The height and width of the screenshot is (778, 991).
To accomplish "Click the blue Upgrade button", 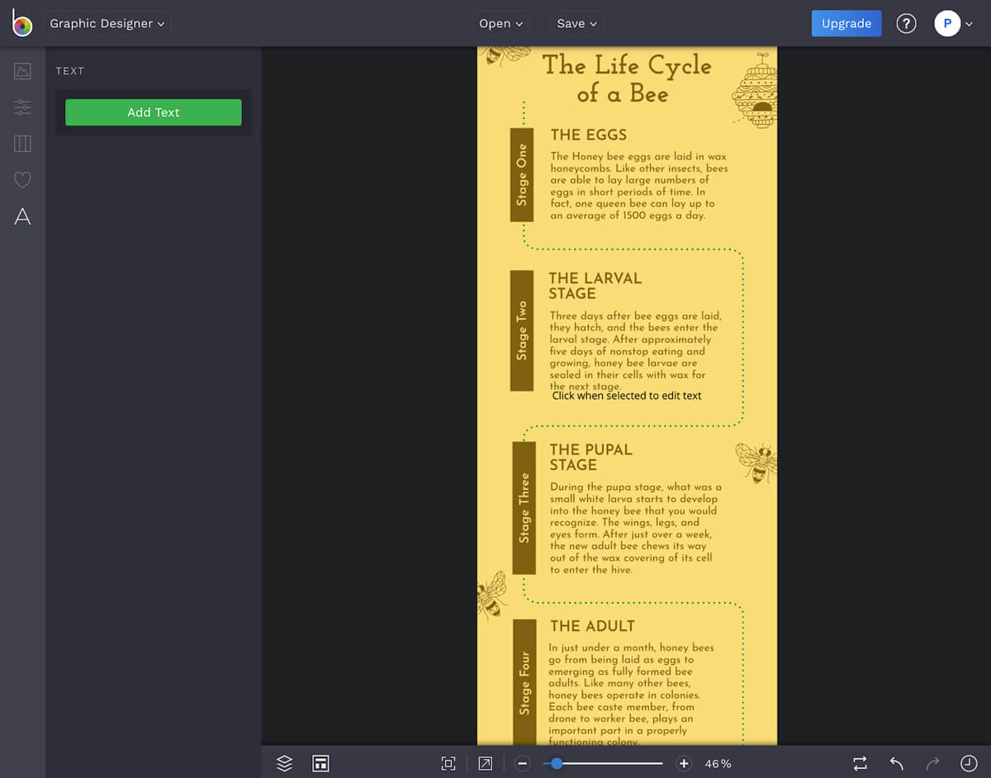I will pos(846,23).
